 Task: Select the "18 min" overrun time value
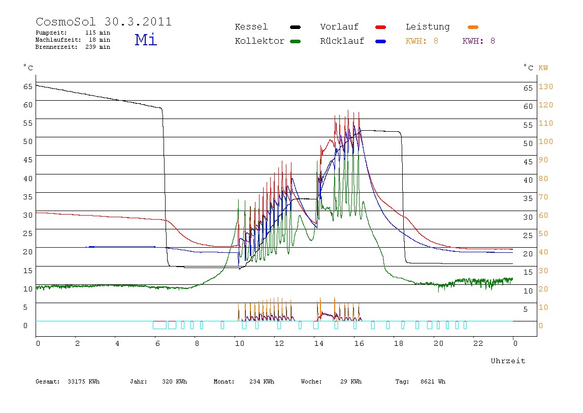click(99, 40)
